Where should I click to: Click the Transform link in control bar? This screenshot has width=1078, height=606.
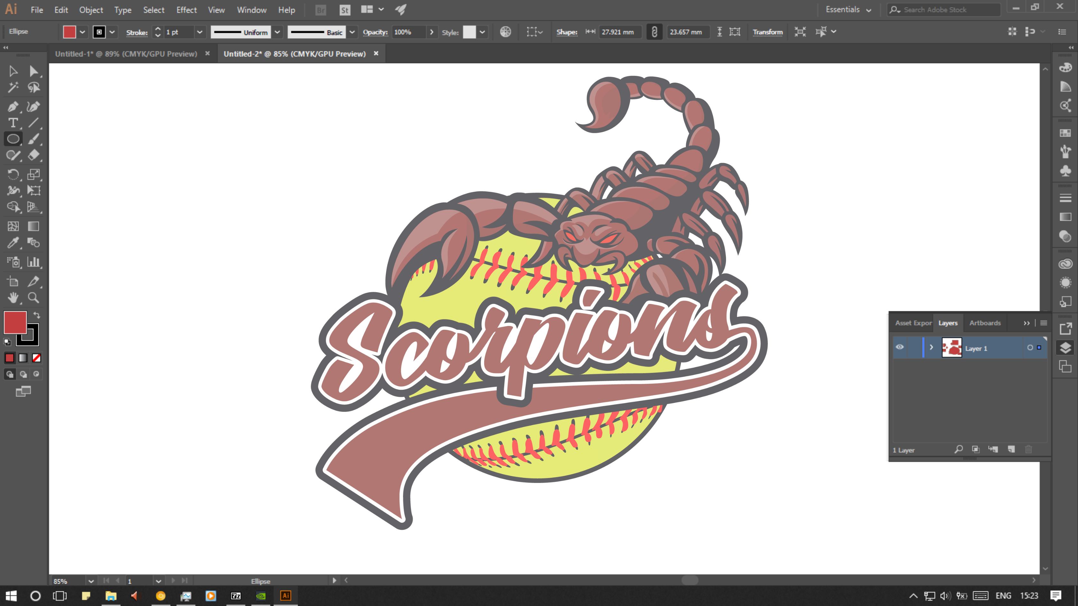pyautogui.click(x=767, y=32)
